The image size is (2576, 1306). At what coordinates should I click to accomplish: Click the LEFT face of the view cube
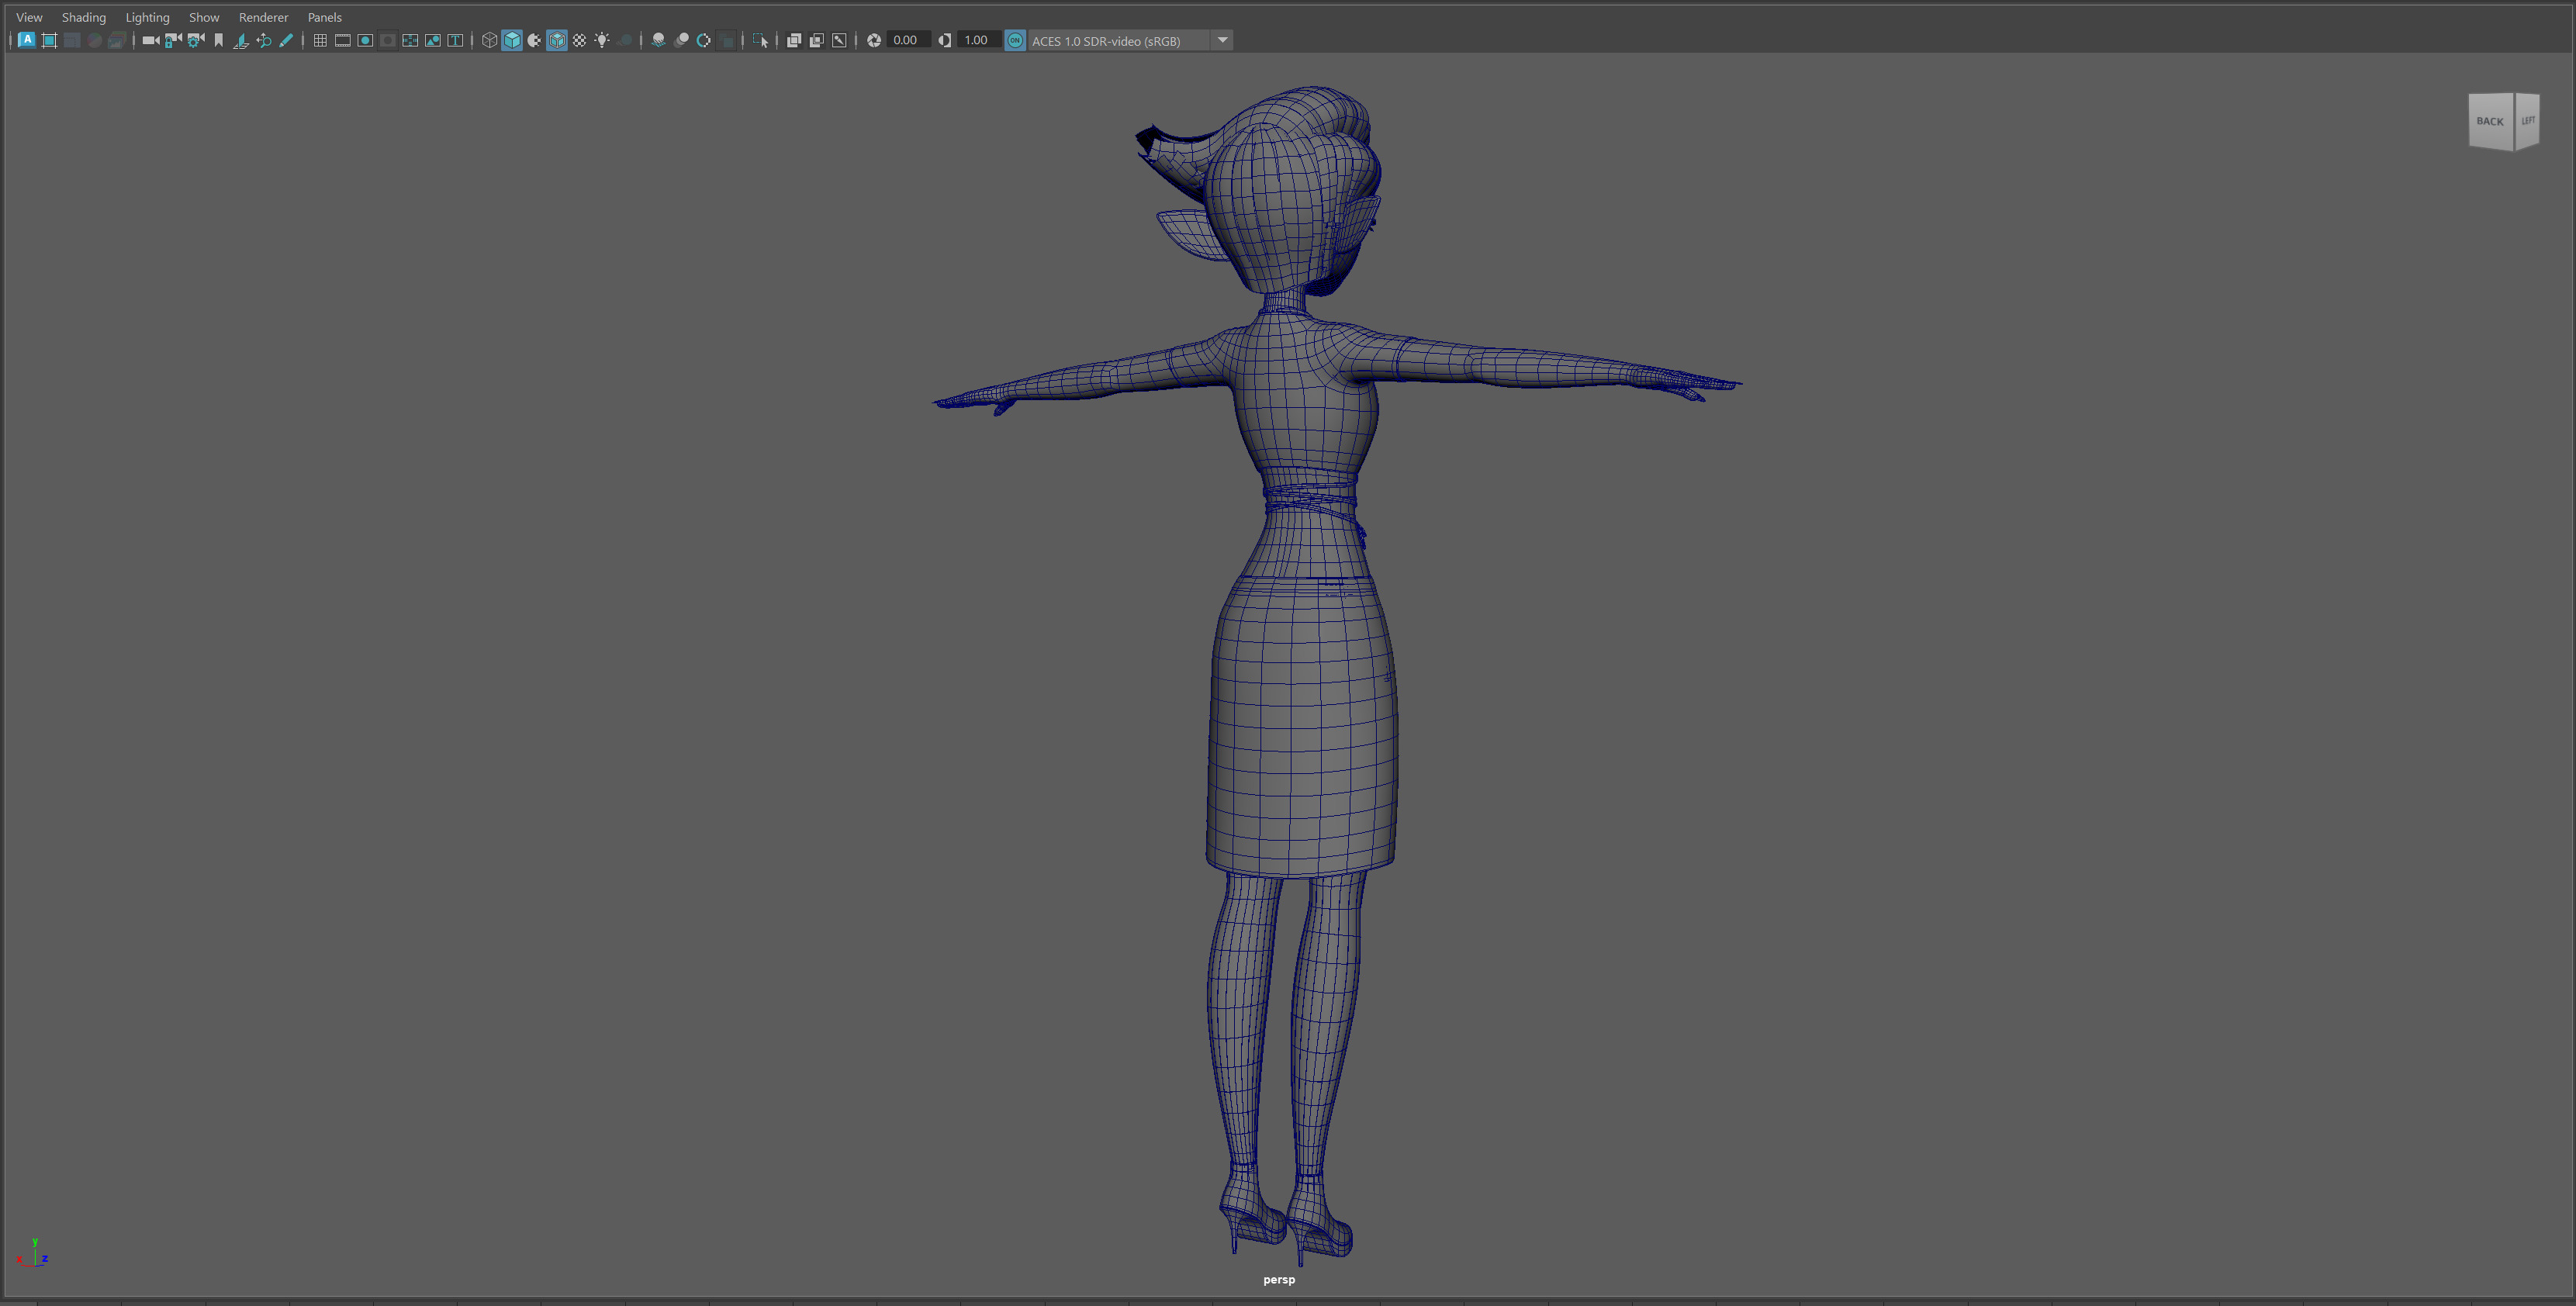click(2527, 121)
